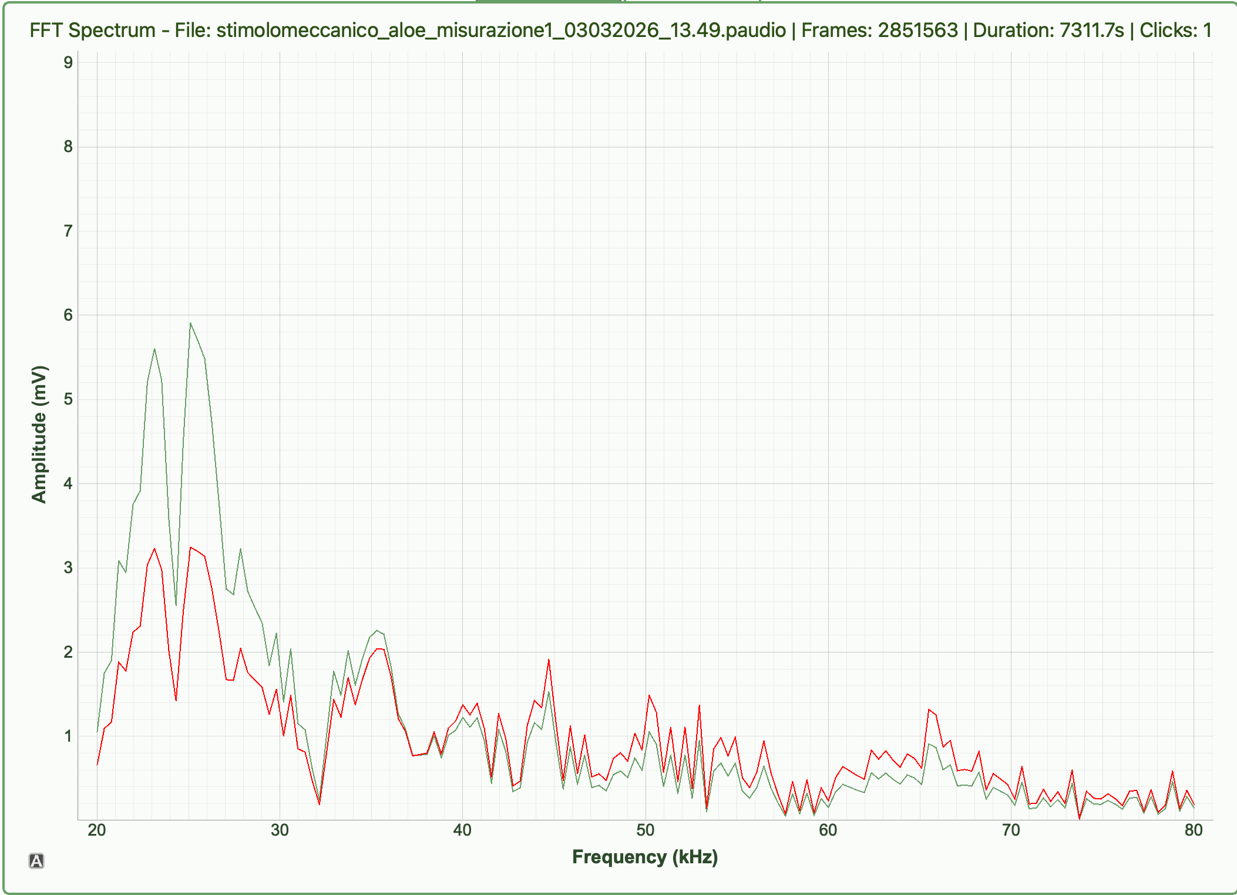This screenshot has height=895, width=1237.
Task: Click the '1' y-axis tick label
Action: click(x=68, y=736)
